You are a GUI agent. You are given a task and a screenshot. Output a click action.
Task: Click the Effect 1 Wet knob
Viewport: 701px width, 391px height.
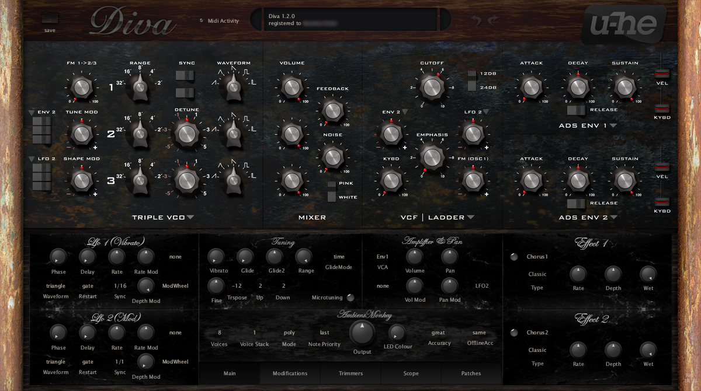(648, 274)
